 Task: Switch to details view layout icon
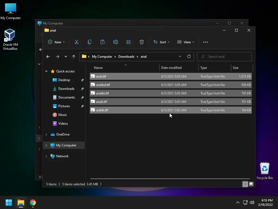coord(245,184)
